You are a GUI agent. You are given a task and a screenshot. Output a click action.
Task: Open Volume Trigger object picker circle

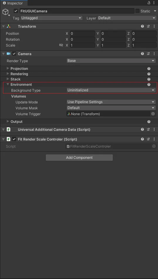[x=153, y=114]
